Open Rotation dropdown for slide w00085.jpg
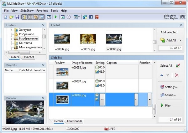The height and width of the screenshot is (133, 188). 149,100
